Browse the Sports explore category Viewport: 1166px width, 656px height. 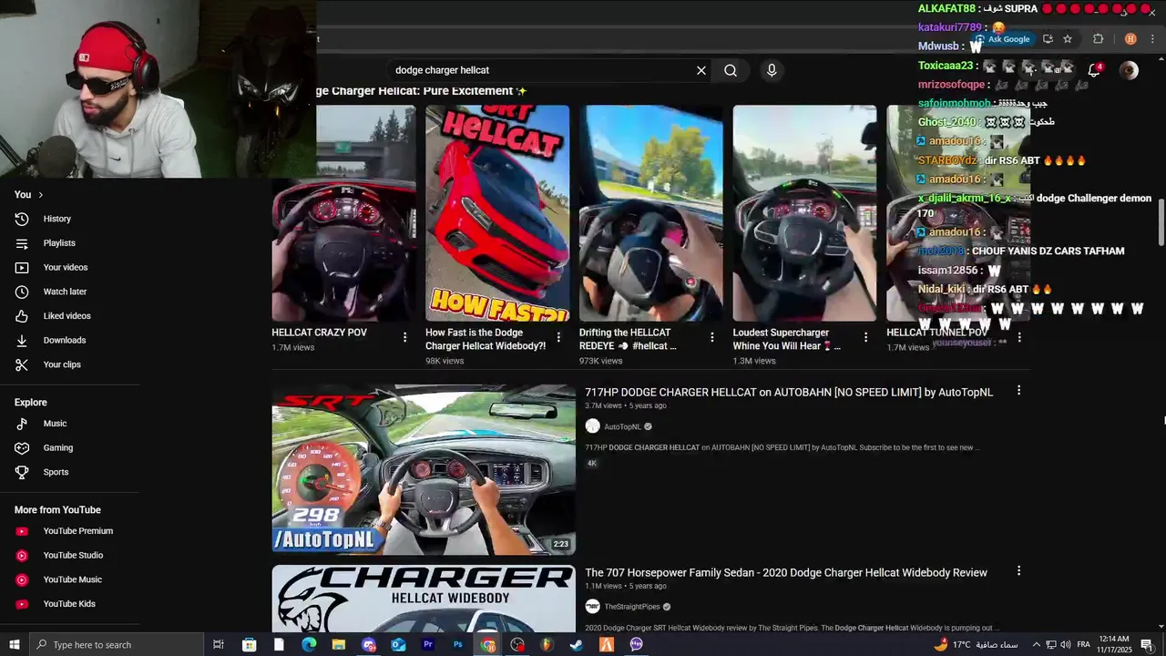tap(56, 472)
